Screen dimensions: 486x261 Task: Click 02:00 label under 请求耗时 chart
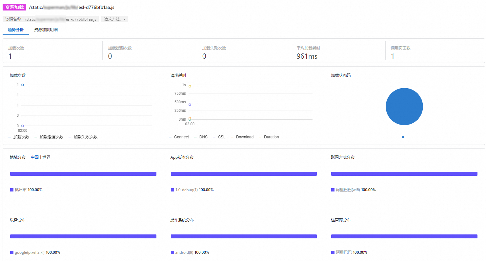tap(190, 124)
